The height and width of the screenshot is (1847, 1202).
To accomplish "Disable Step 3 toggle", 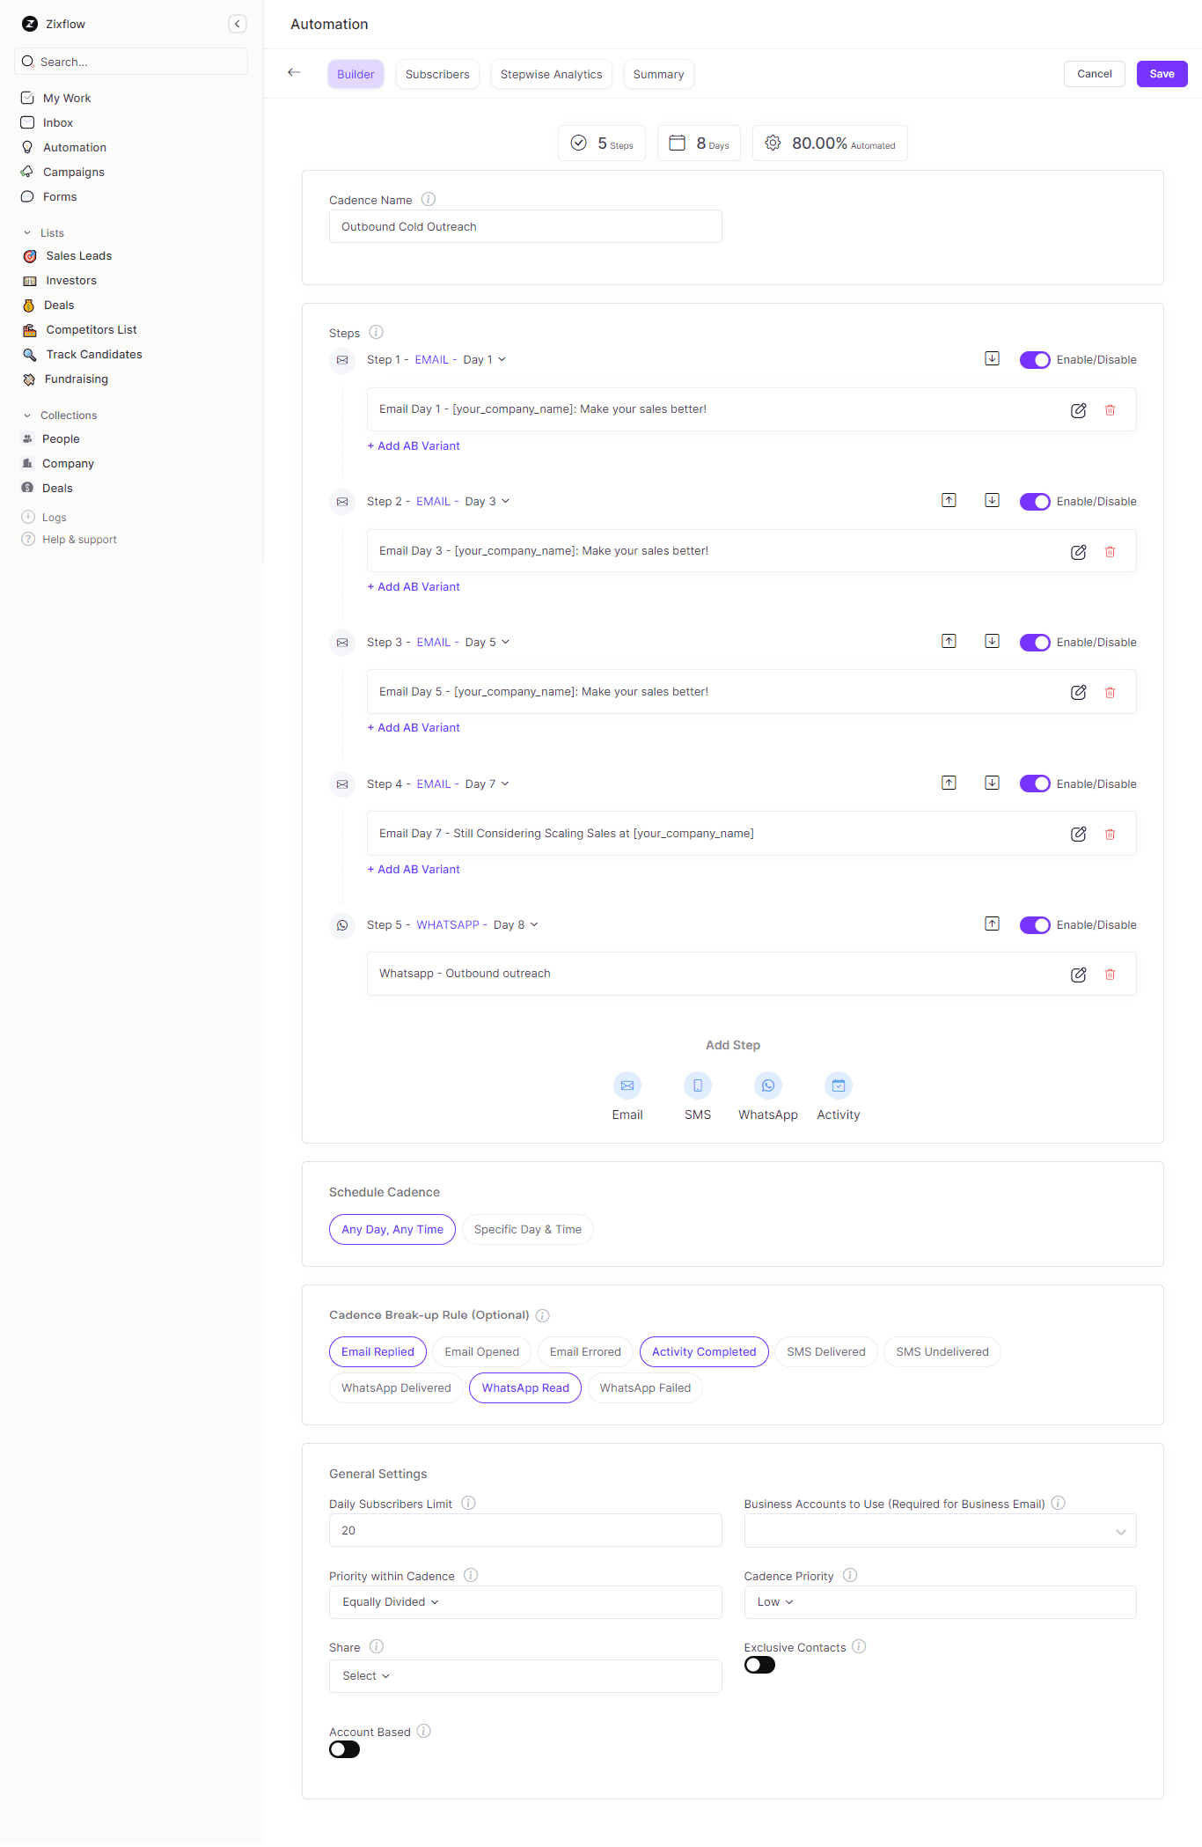I will [x=1035, y=643].
